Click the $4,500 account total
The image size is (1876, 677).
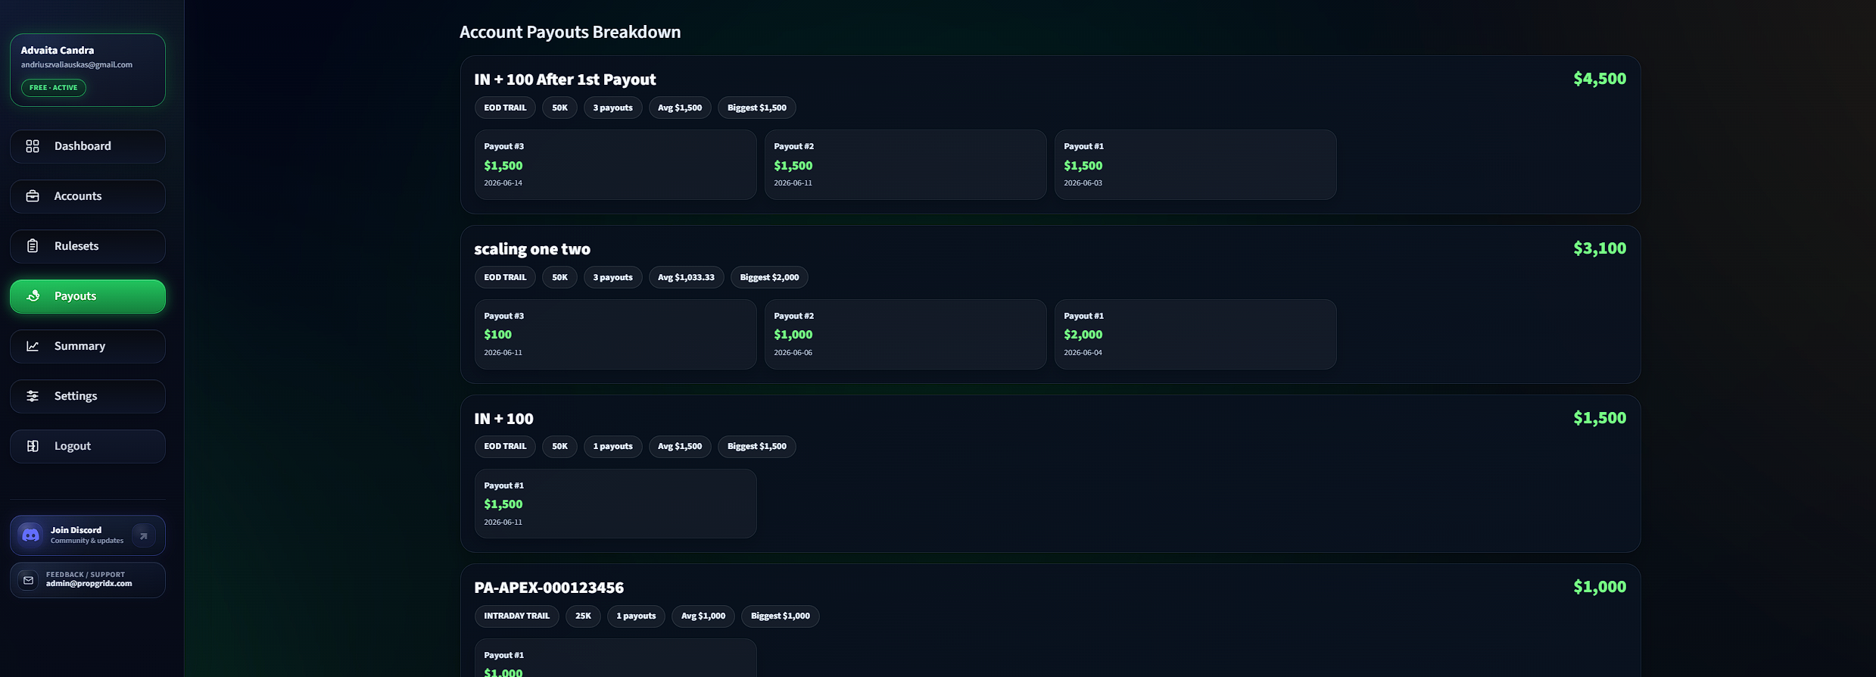click(x=1599, y=79)
